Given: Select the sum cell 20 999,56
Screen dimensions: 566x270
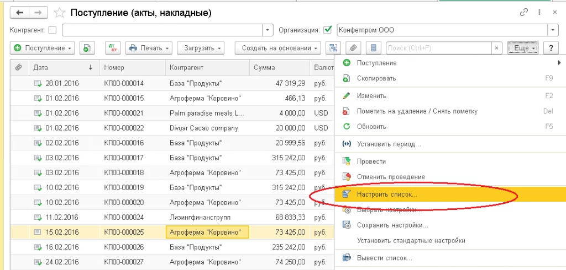Looking at the screenshot, I should point(280,143).
